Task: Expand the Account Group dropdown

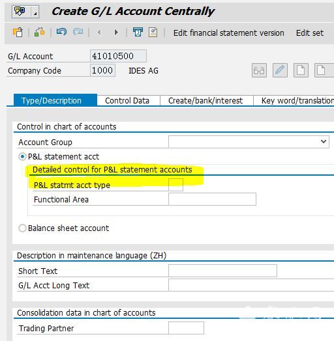Action: click(324, 142)
